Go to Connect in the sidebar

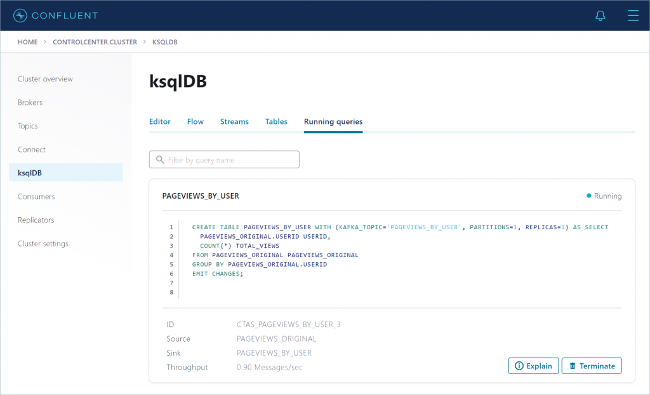click(x=32, y=150)
